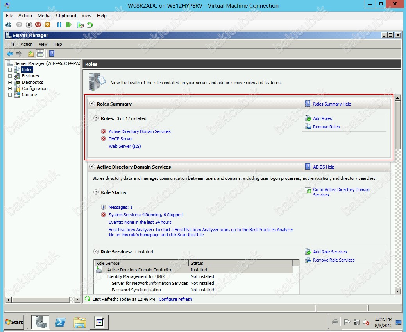The height and width of the screenshot is (332, 406).
Task: Click the Add Role Services icon
Action: [308, 252]
